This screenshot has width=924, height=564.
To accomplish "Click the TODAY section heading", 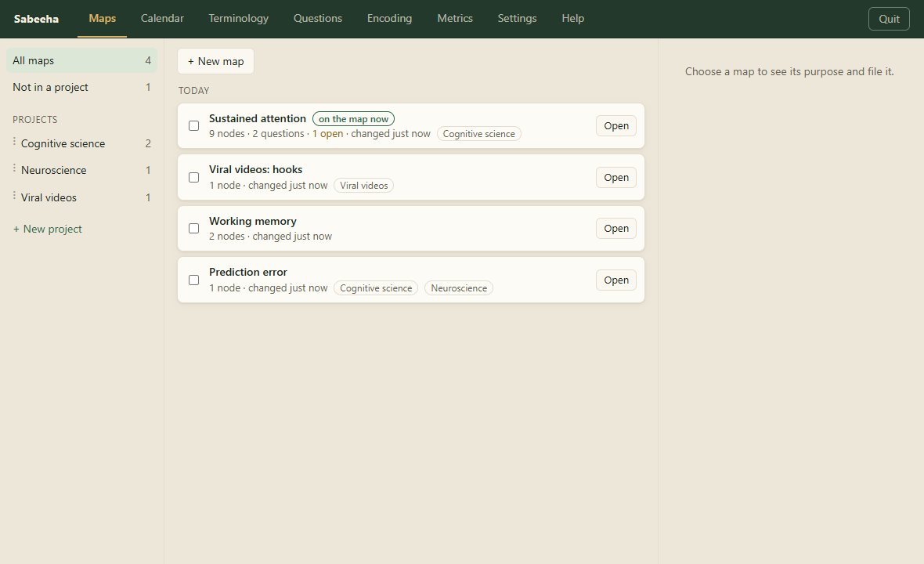I will pos(194,91).
